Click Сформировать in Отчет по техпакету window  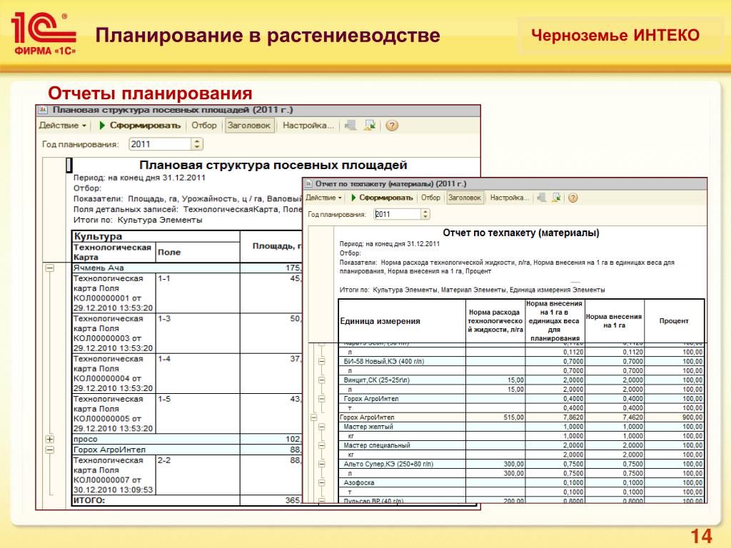coord(382,198)
